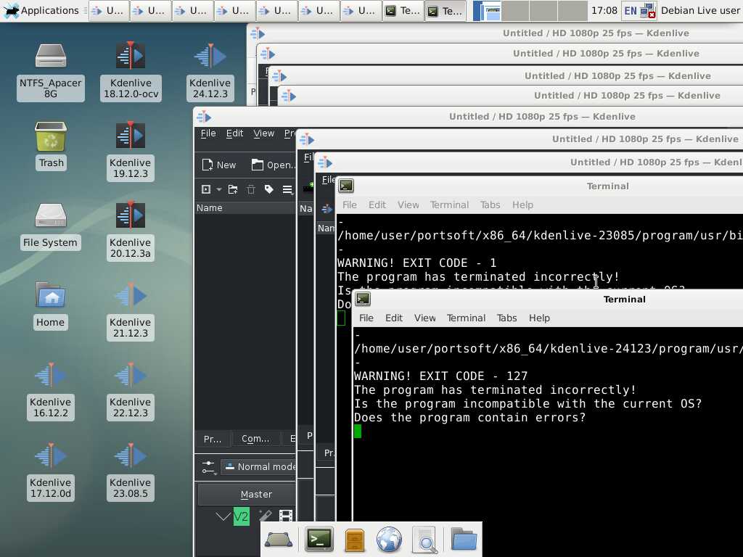Collapse the V2 track chevron
This screenshot has width=743, height=557.
coord(223,516)
